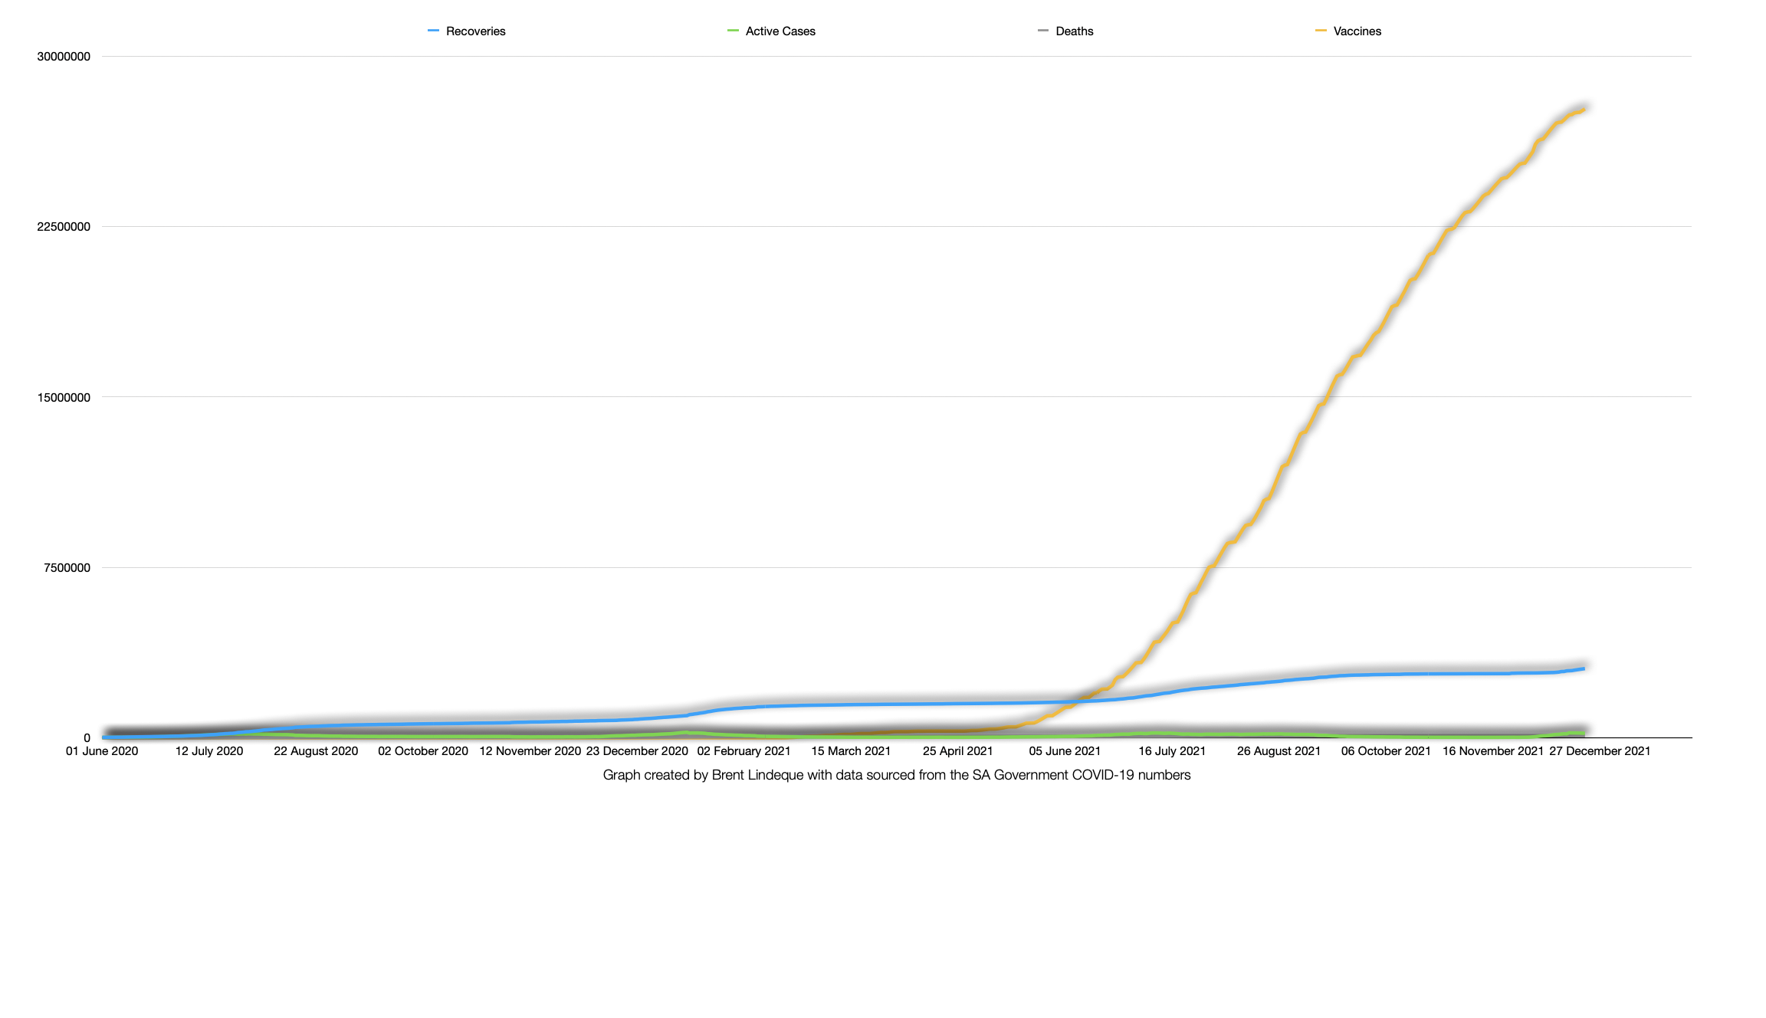Image resolution: width=1766 pixels, height=1018 pixels.
Task: Click the 30000000 y-axis label
Action: (64, 57)
